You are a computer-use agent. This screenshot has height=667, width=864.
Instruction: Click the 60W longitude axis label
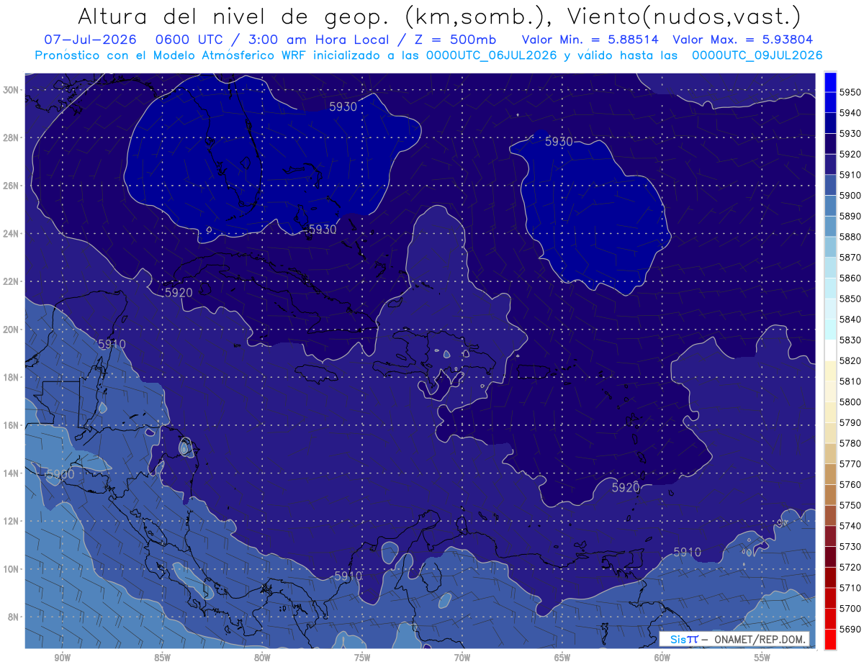[x=662, y=658]
